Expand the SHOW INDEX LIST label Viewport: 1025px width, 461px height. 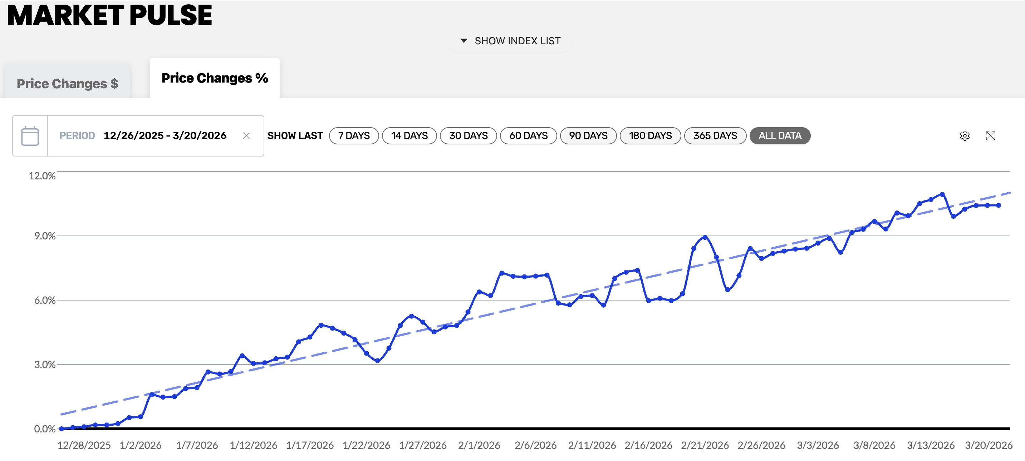click(517, 41)
